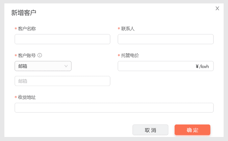Viewport: 228px width, 141px height.
Task: Click the chevron arrow in the 邮箱 selector
Action: pyautogui.click(x=66, y=66)
